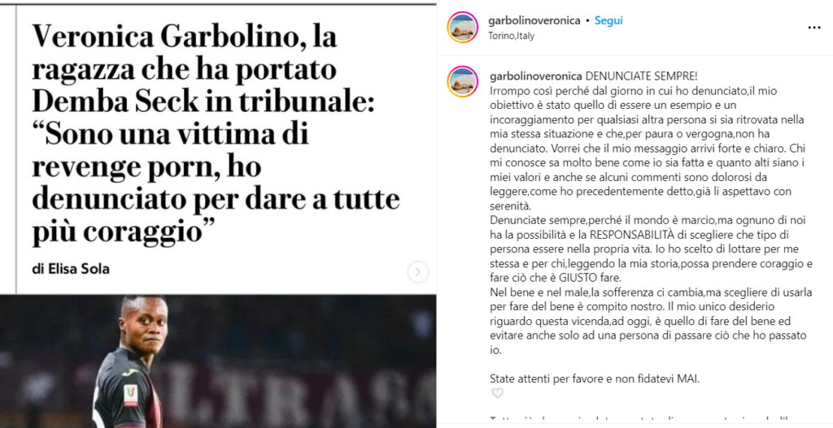The width and height of the screenshot is (833, 428).
Task: Tap the heart icon below the caption
Action: (497, 394)
